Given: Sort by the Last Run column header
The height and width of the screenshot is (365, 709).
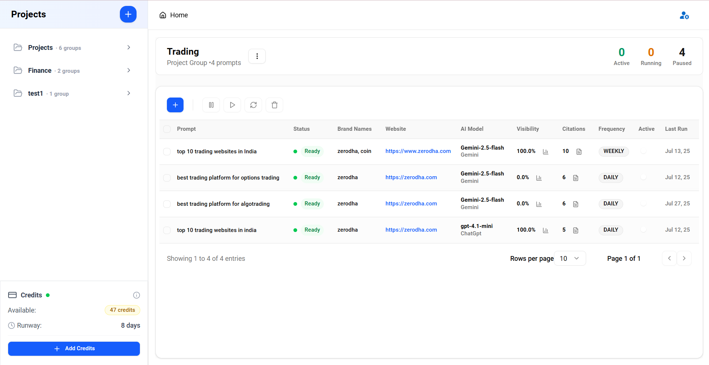Looking at the screenshot, I should (x=676, y=129).
